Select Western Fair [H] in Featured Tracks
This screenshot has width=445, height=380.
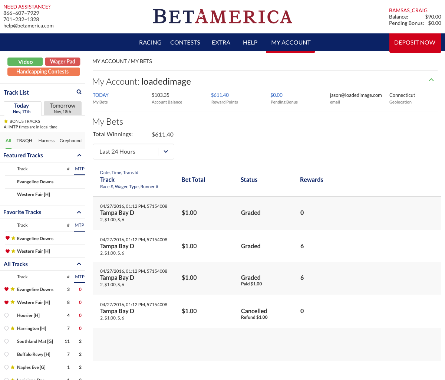(33, 194)
